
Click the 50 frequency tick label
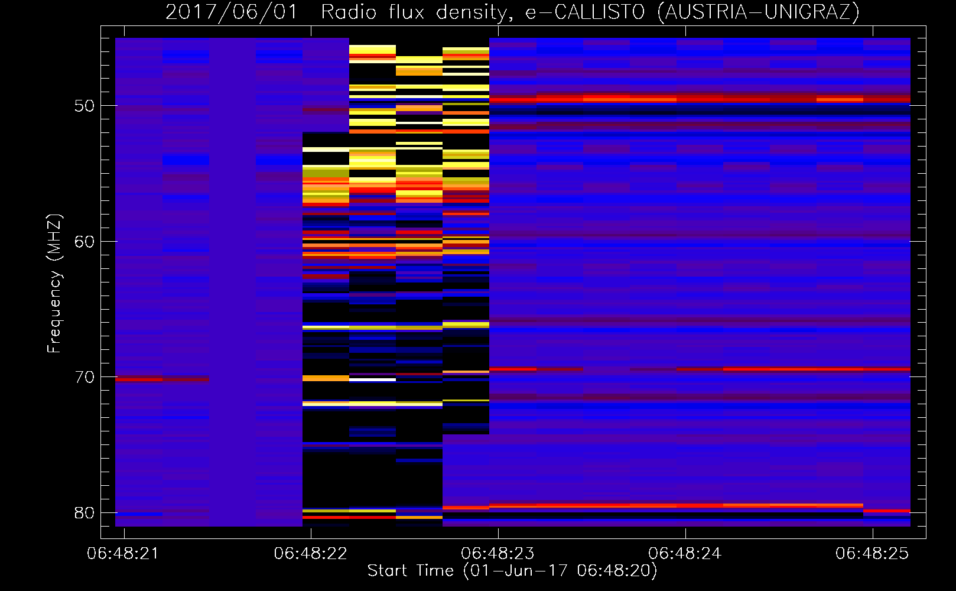(84, 106)
